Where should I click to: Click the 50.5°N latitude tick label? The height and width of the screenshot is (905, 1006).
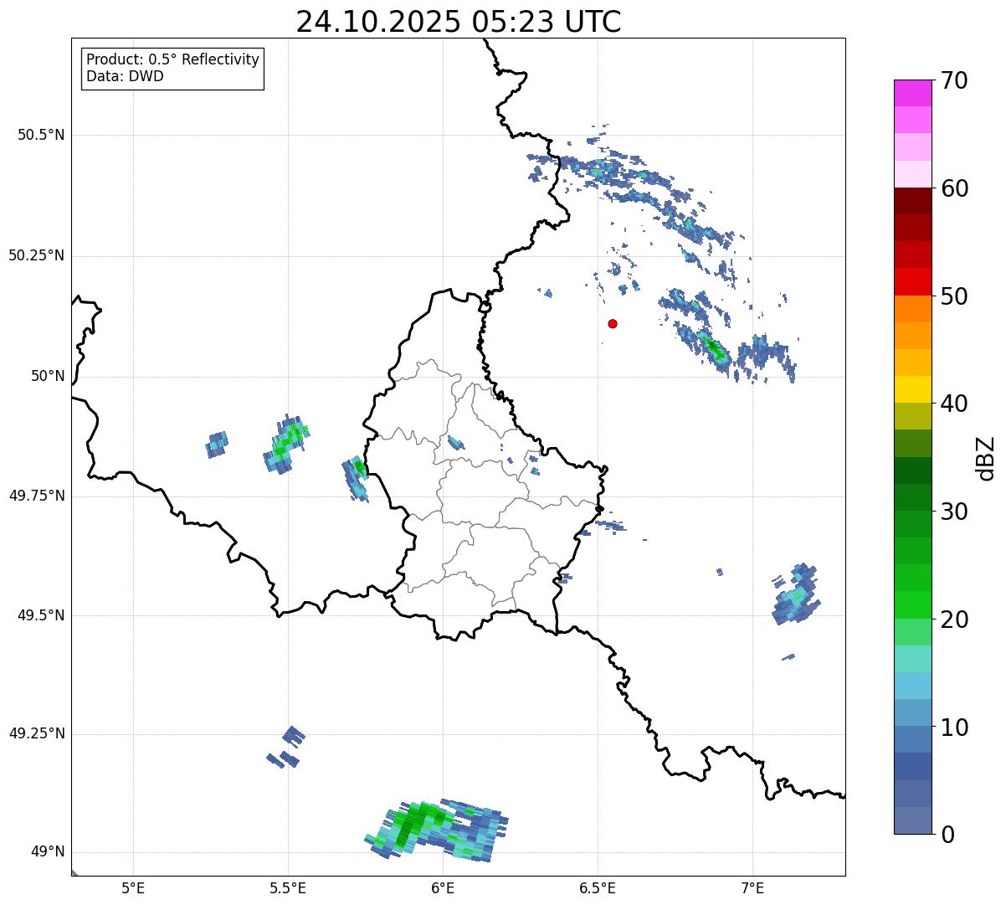pyautogui.click(x=41, y=135)
